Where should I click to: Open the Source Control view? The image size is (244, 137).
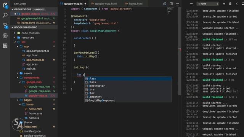point(5,25)
